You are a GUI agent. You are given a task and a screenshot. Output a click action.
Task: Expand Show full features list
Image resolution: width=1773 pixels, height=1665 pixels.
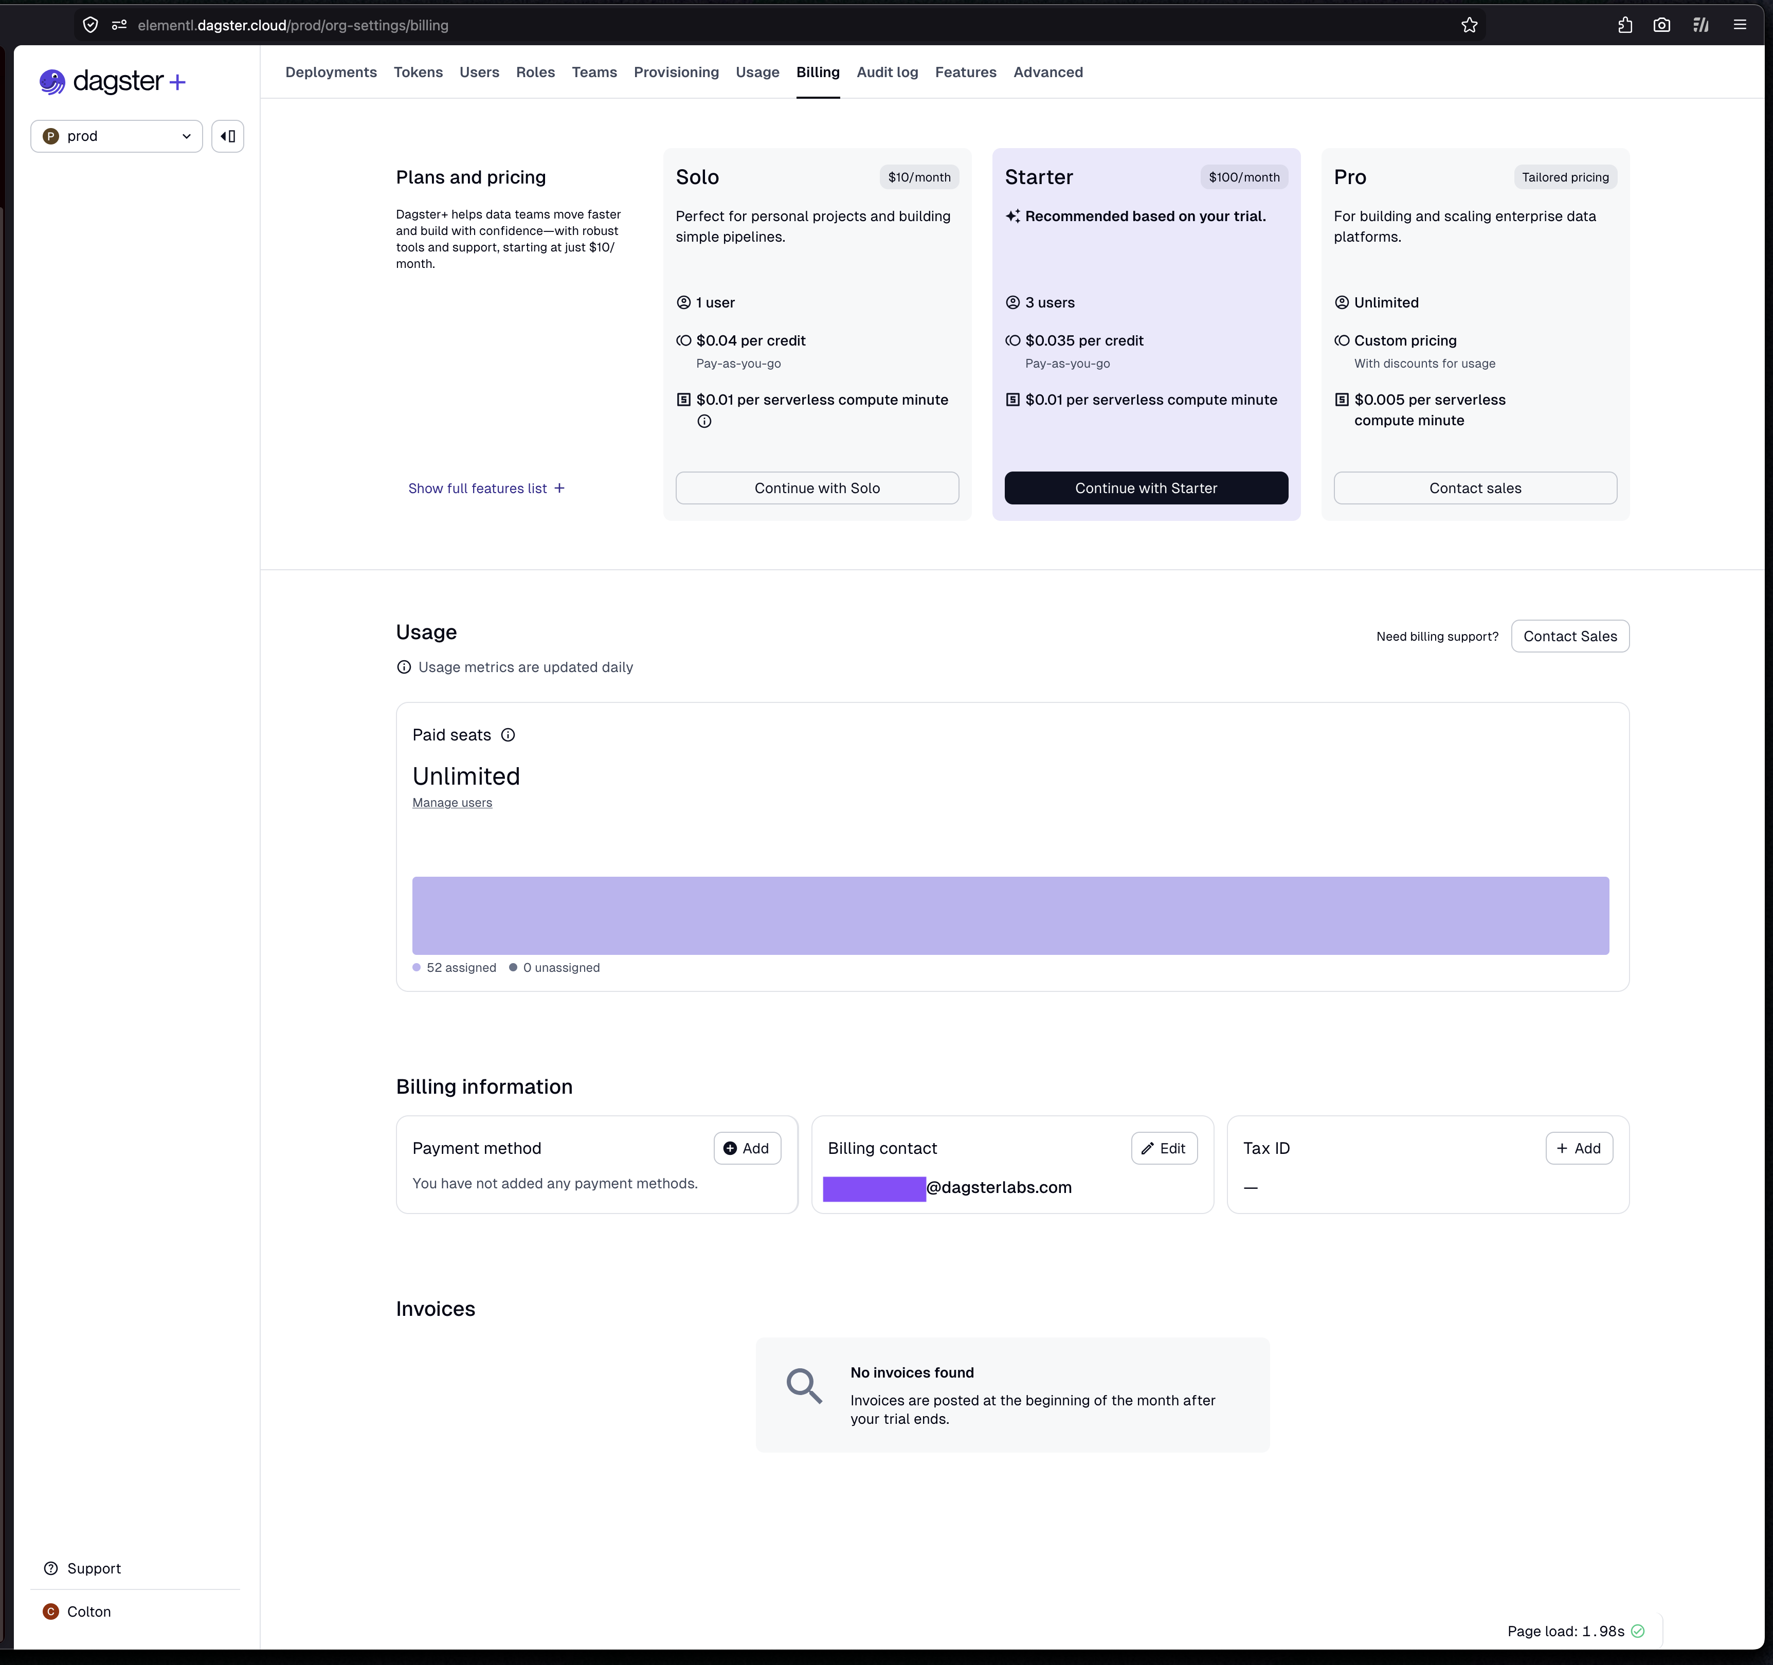[486, 488]
